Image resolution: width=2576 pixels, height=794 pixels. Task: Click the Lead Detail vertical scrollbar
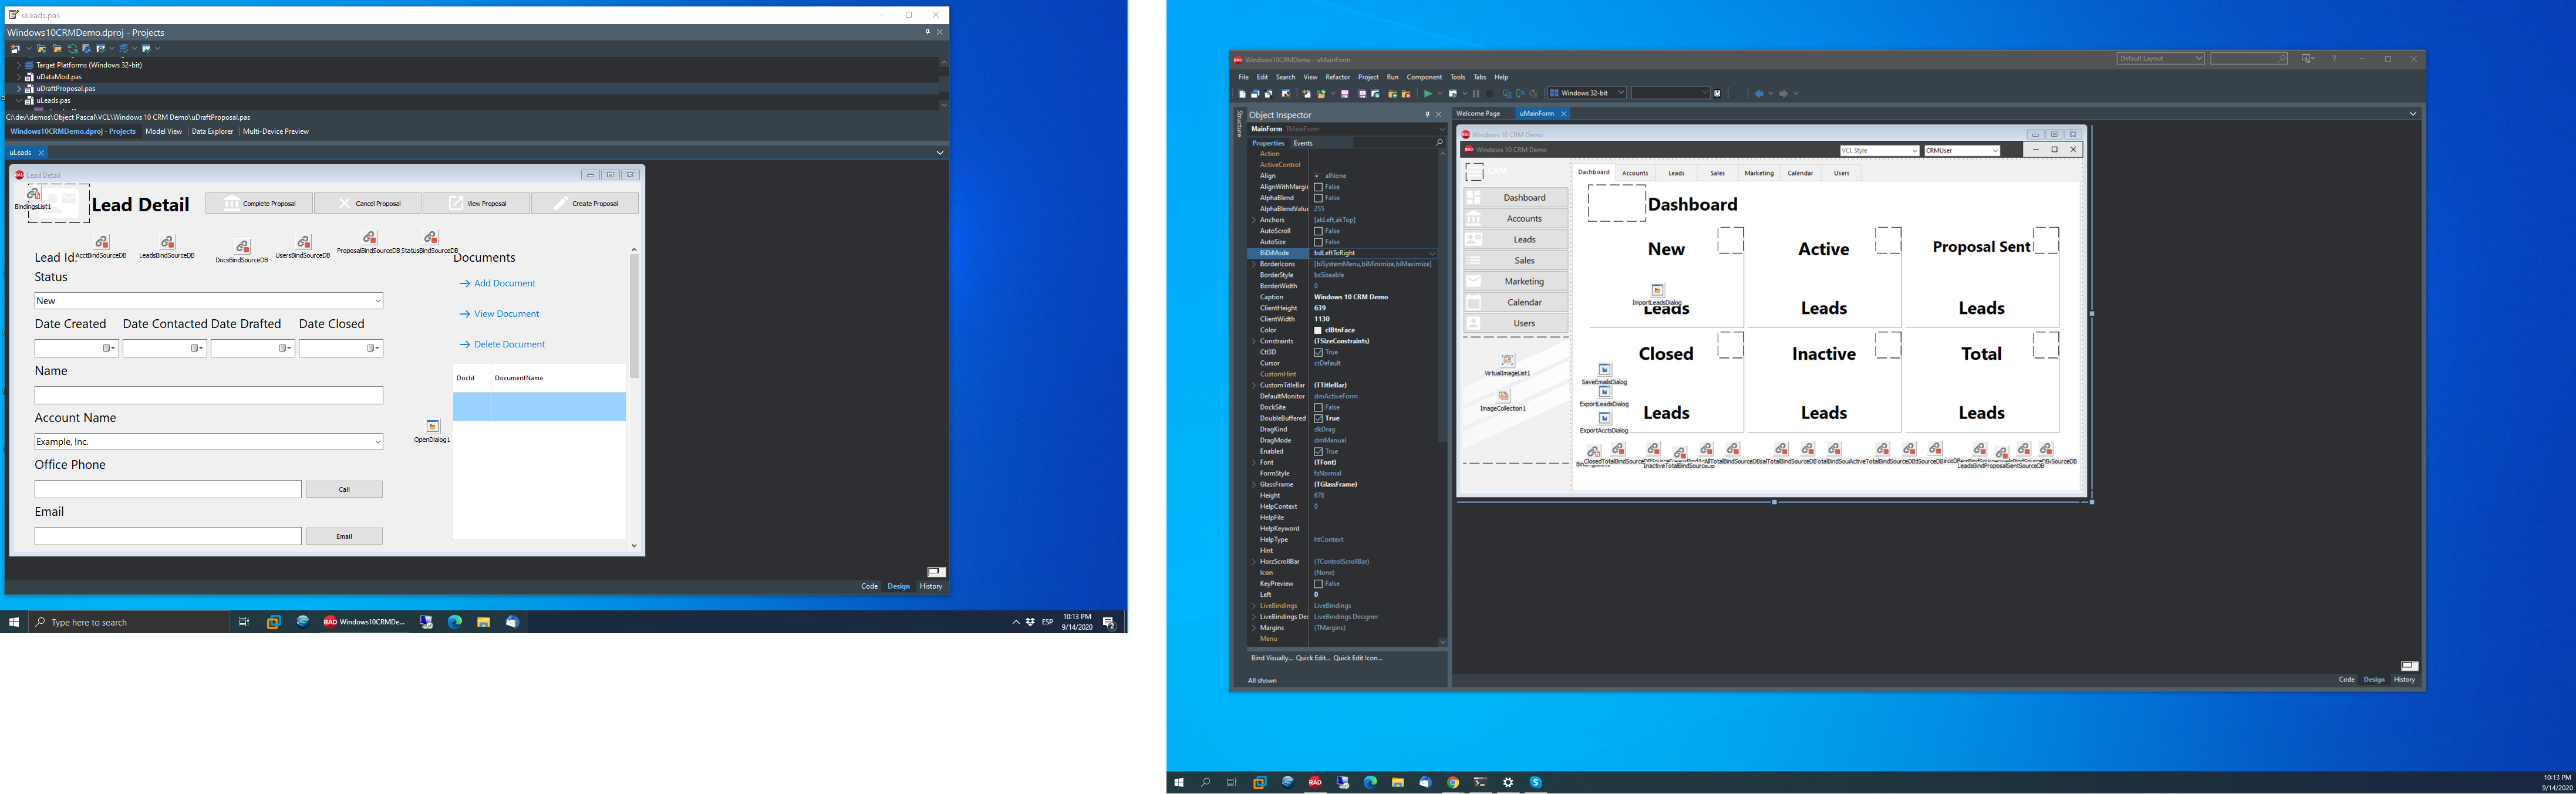coord(634,398)
